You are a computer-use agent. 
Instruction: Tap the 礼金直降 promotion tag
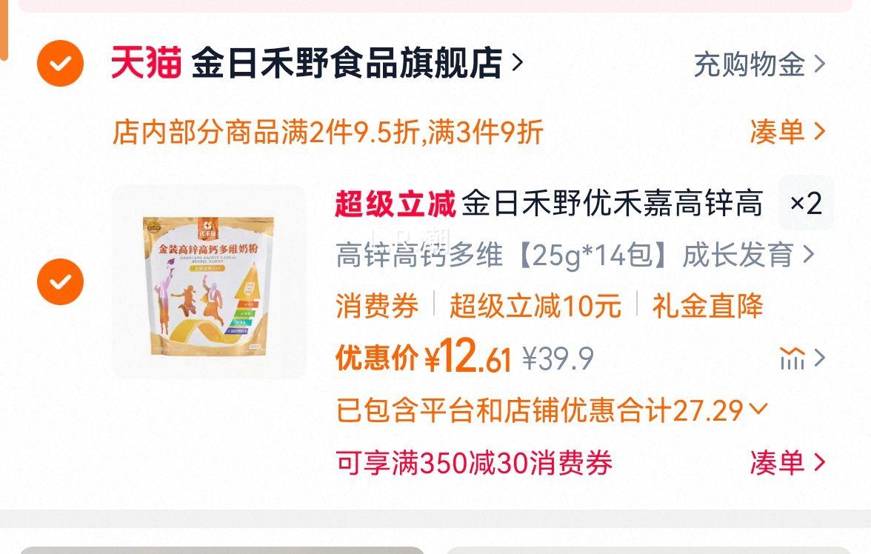click(x=708, y=306)
